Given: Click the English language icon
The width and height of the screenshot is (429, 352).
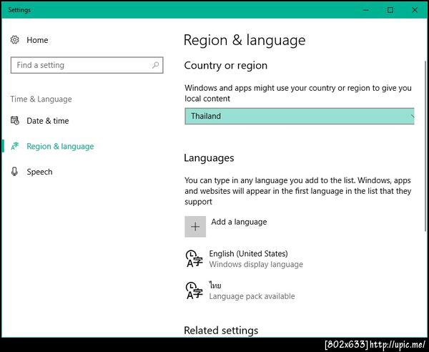Looking at the screenshot, I should [x=194, y=259].
